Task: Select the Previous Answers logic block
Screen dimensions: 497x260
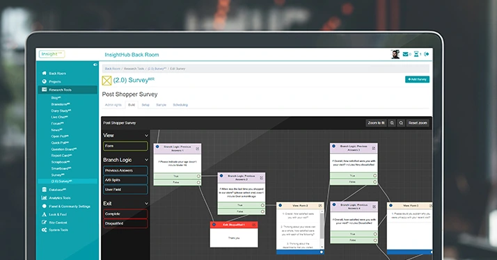Action: (125, 170)
